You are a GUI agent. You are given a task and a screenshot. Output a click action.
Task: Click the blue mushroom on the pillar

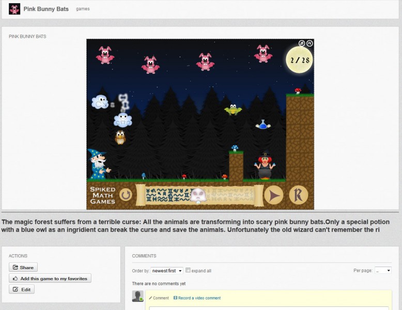pos(235,148)
